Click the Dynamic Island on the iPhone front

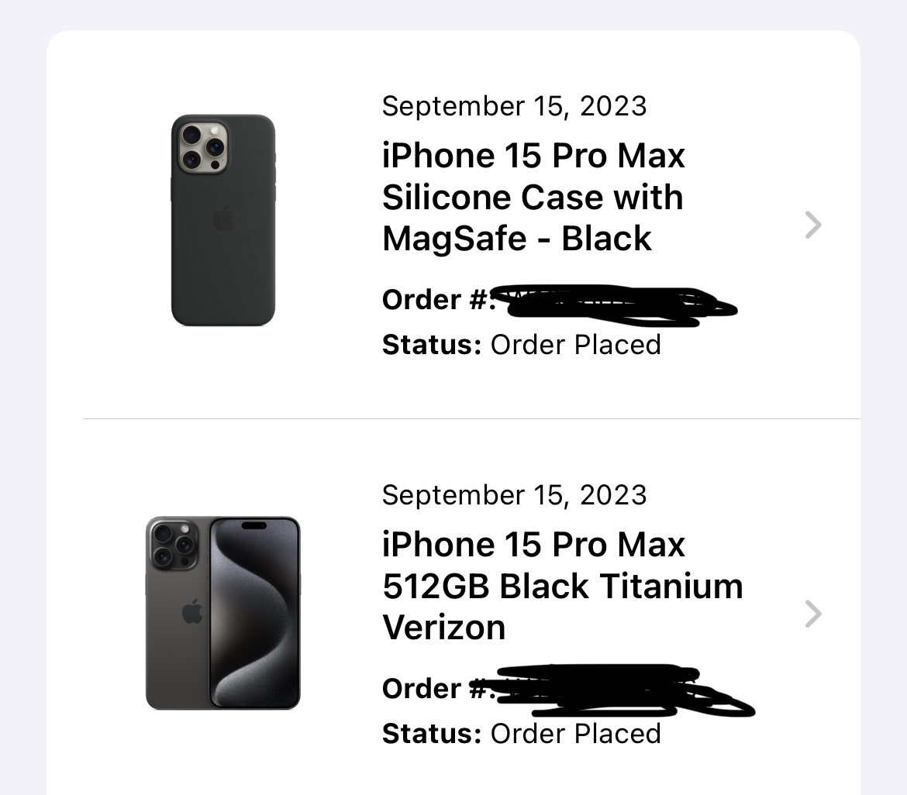(253, 525)
